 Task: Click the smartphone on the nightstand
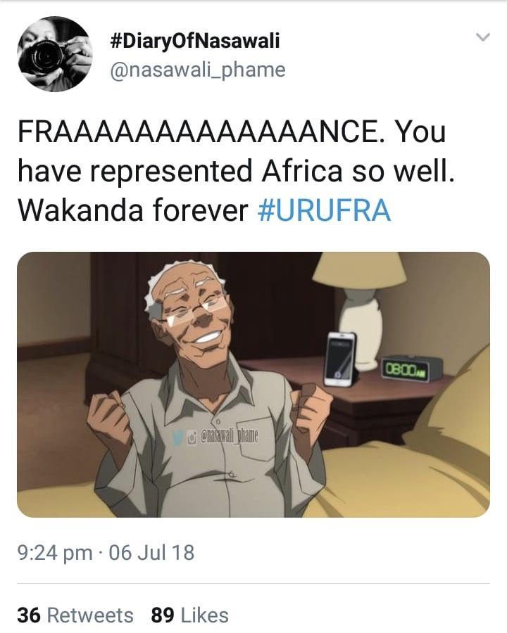(x=340, y=359)
